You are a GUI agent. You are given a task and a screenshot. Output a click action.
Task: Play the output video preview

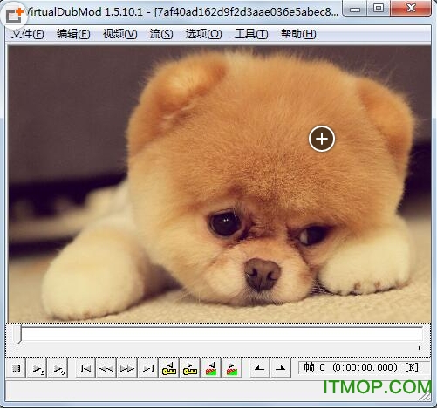coord(58,368)
